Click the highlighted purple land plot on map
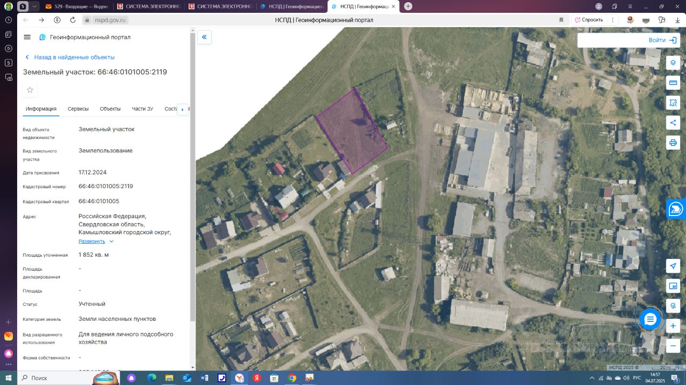Viewport: 686px width, 385px height. (352, 132)
